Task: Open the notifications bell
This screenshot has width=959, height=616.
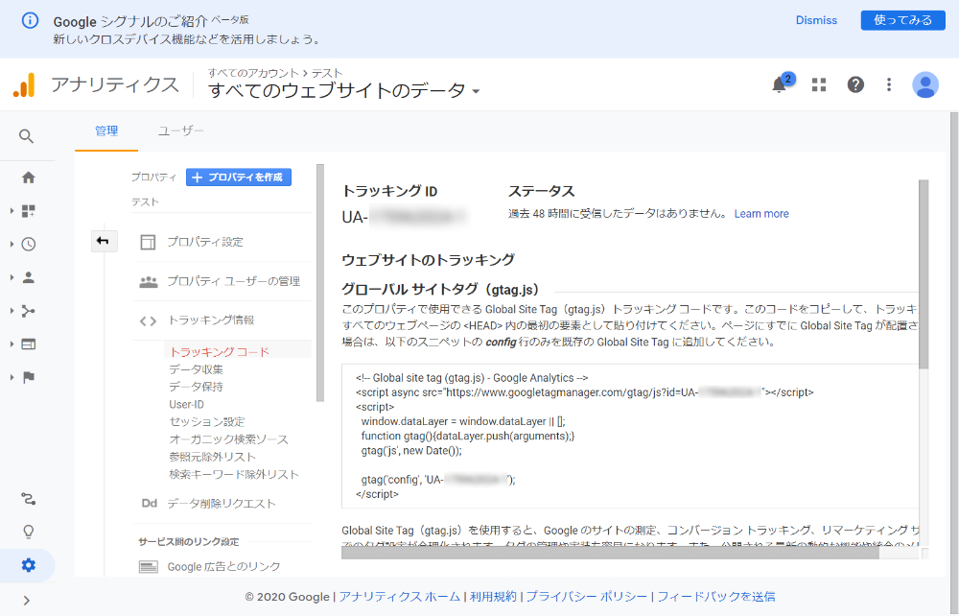Action: [779, 84]
